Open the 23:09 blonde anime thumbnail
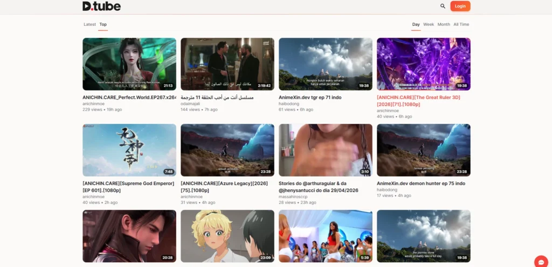 [227, 236]
